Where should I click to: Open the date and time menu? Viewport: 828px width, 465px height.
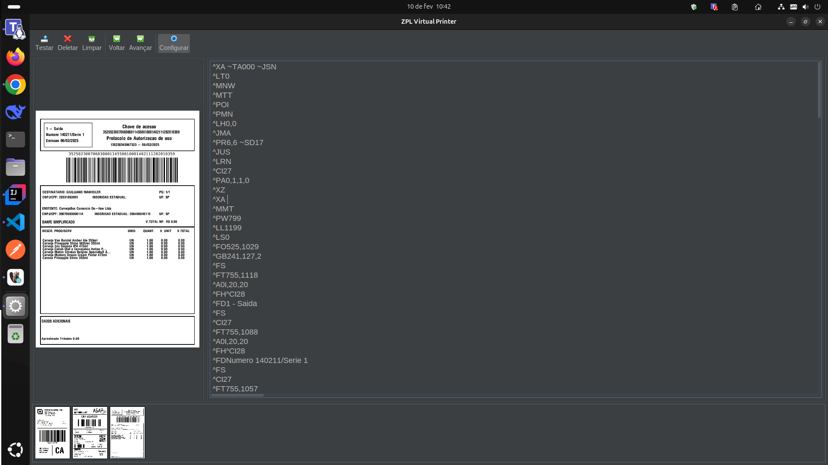click(x=428, y=6)
